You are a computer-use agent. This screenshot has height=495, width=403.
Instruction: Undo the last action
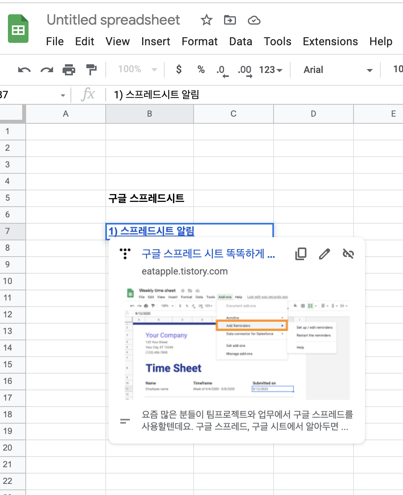point(25,70)
